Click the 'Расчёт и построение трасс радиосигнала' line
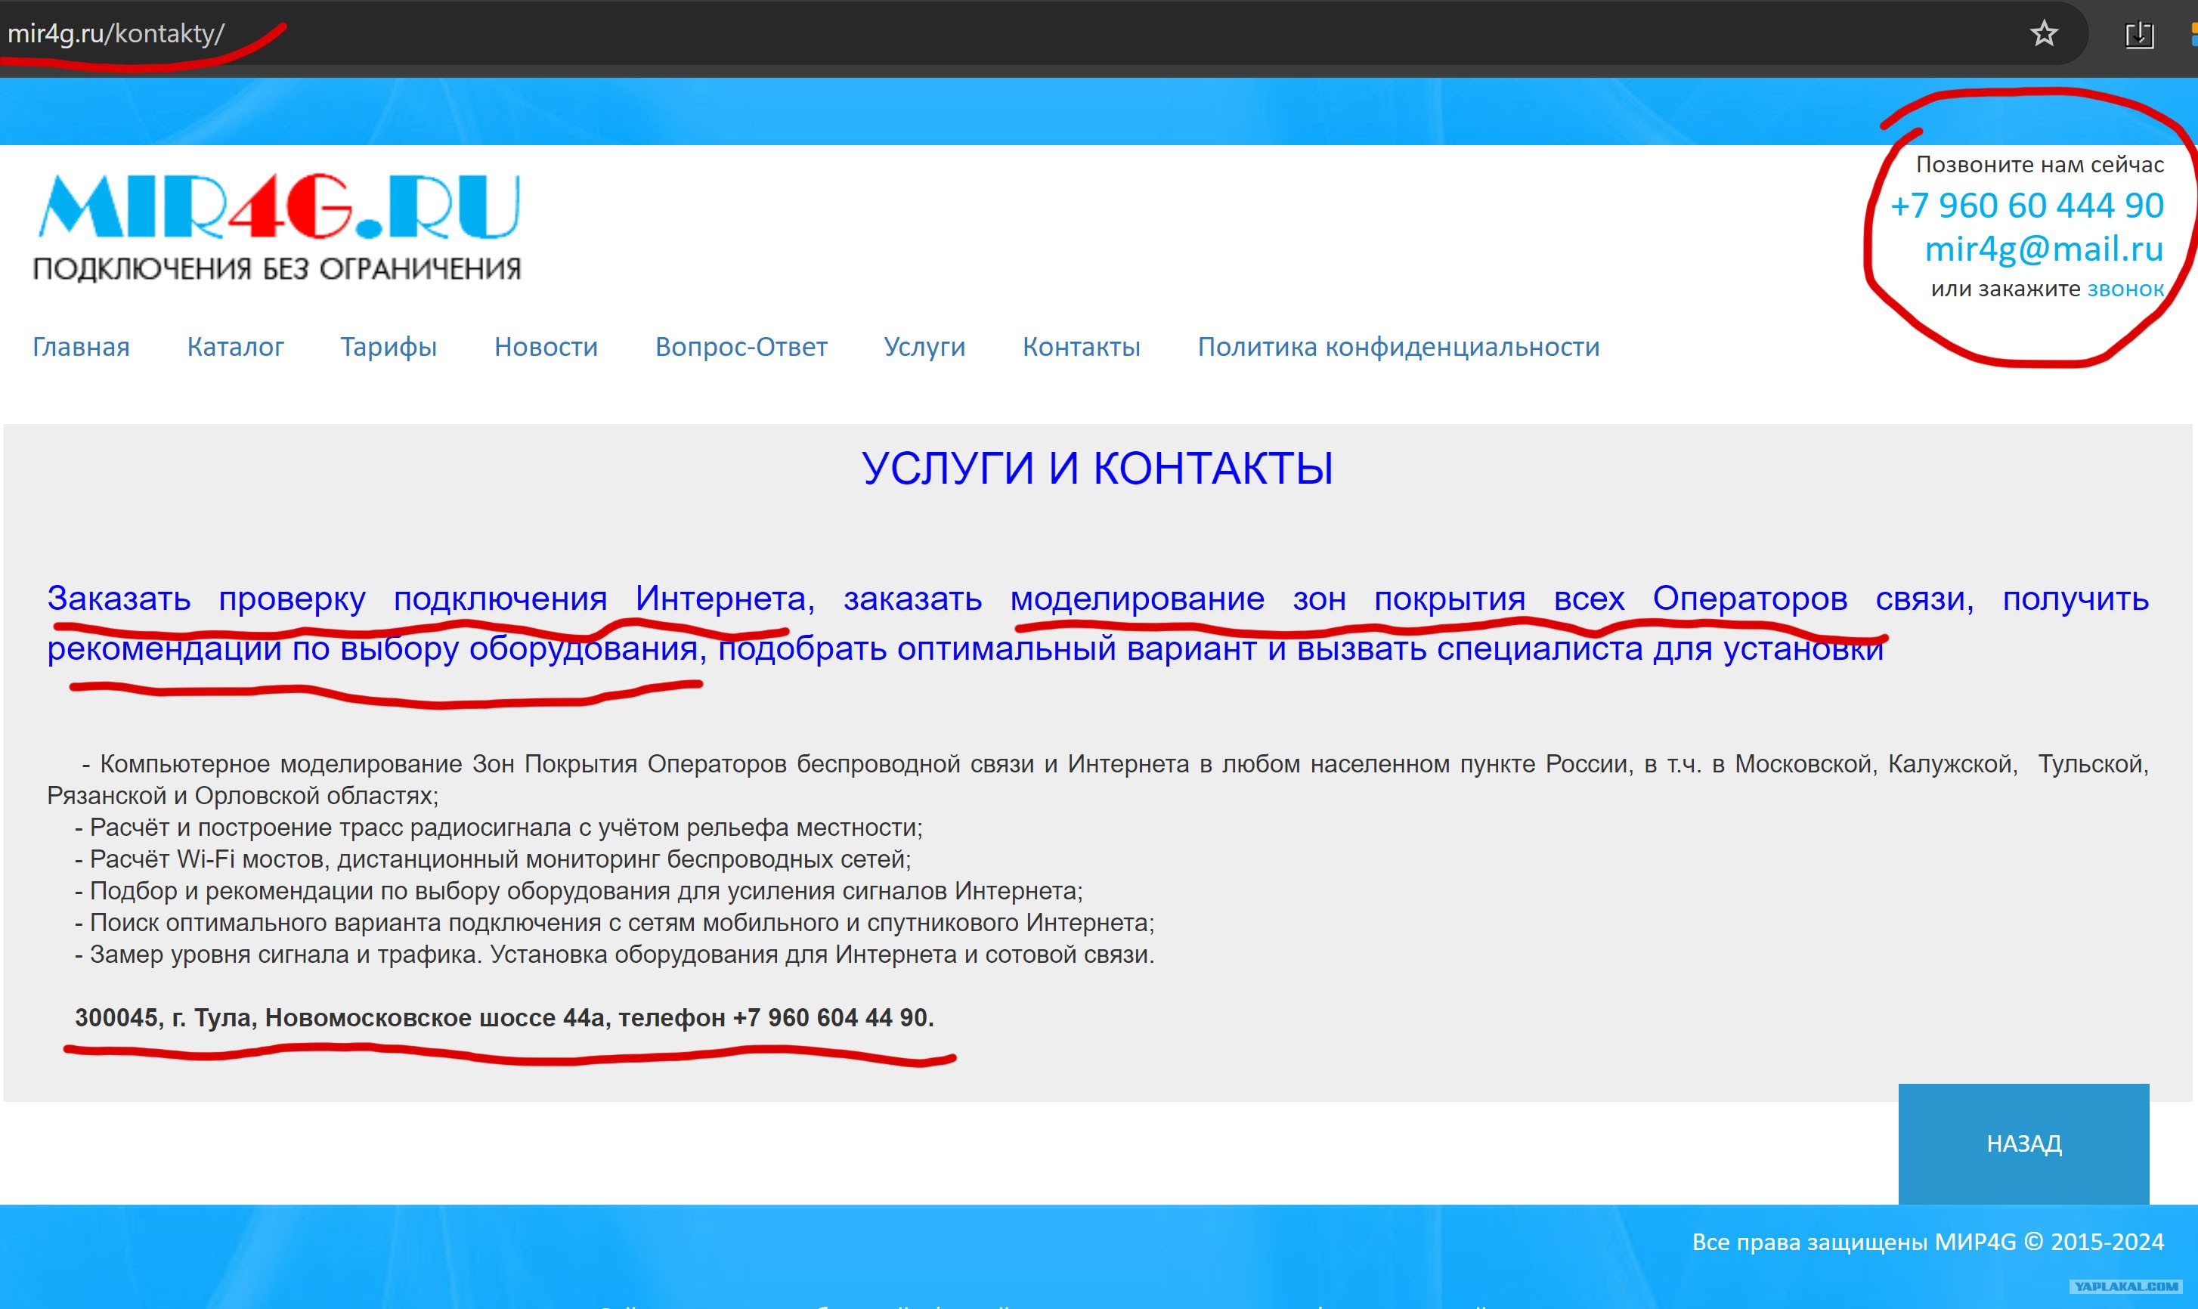Screen dimensions: 2198x1309 click(x=498, y=828)
